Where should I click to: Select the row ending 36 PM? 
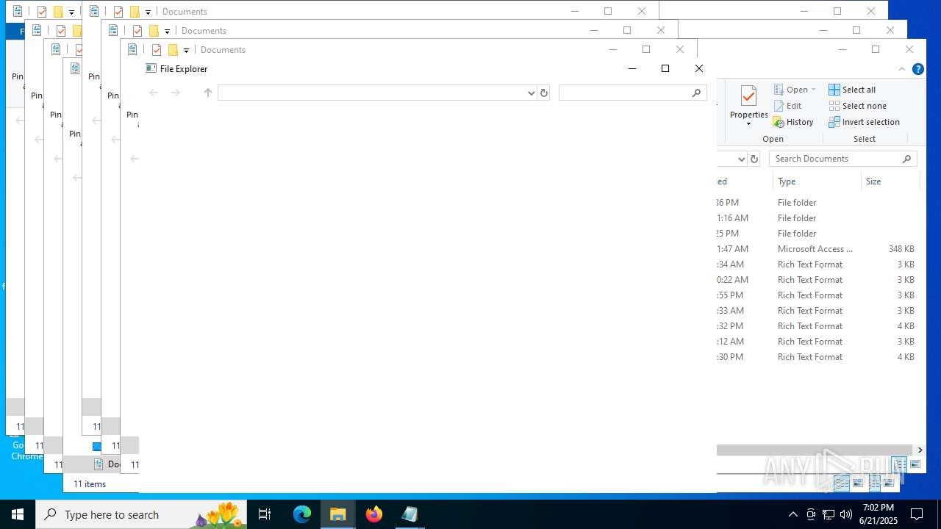pyautogui.click(x=818, y=203)
